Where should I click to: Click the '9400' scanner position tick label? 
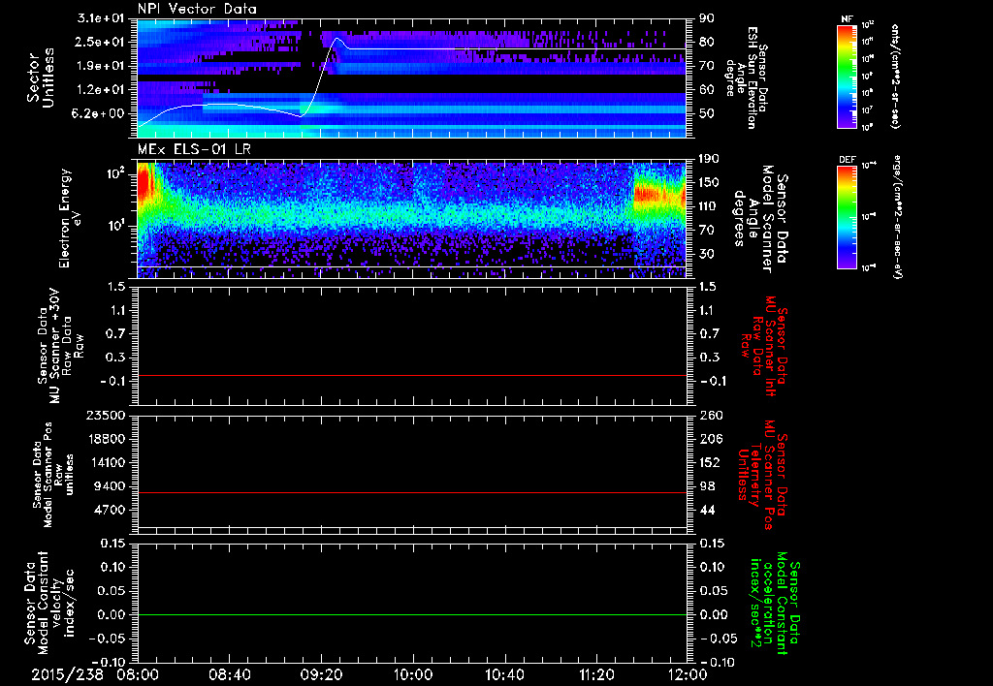click(x=112, y=486)
